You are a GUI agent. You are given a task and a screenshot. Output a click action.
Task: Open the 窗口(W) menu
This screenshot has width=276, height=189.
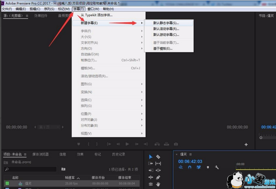point(93,9)
